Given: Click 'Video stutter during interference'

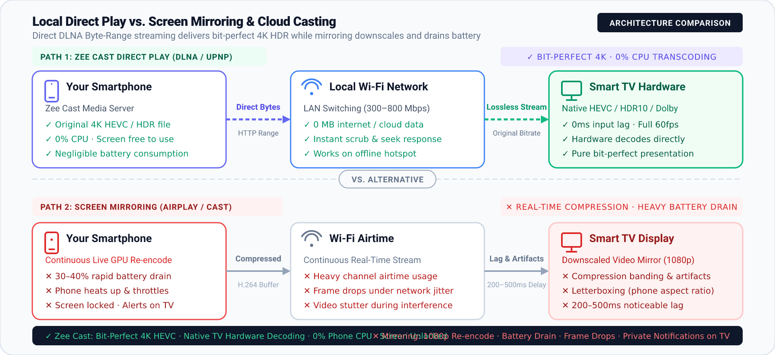Looking at the screenshot, I should [x=378, y=305].
